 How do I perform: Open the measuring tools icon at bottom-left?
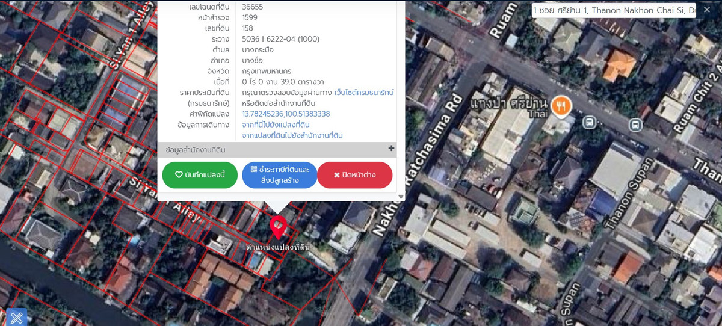[16, 317]
